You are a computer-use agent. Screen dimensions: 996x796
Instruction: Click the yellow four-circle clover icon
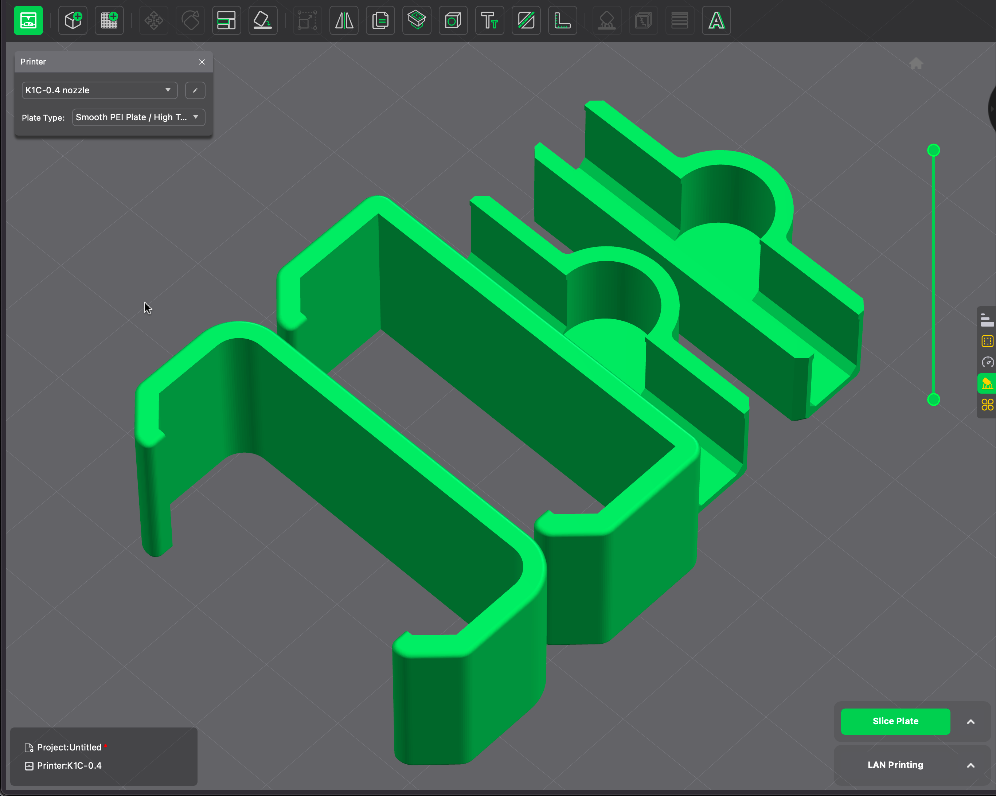tap(987, 405)
